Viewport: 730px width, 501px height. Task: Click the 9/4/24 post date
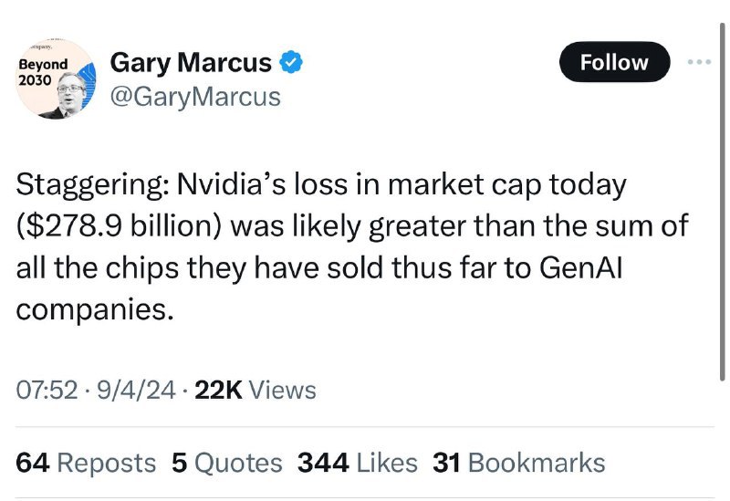point(136,390)
